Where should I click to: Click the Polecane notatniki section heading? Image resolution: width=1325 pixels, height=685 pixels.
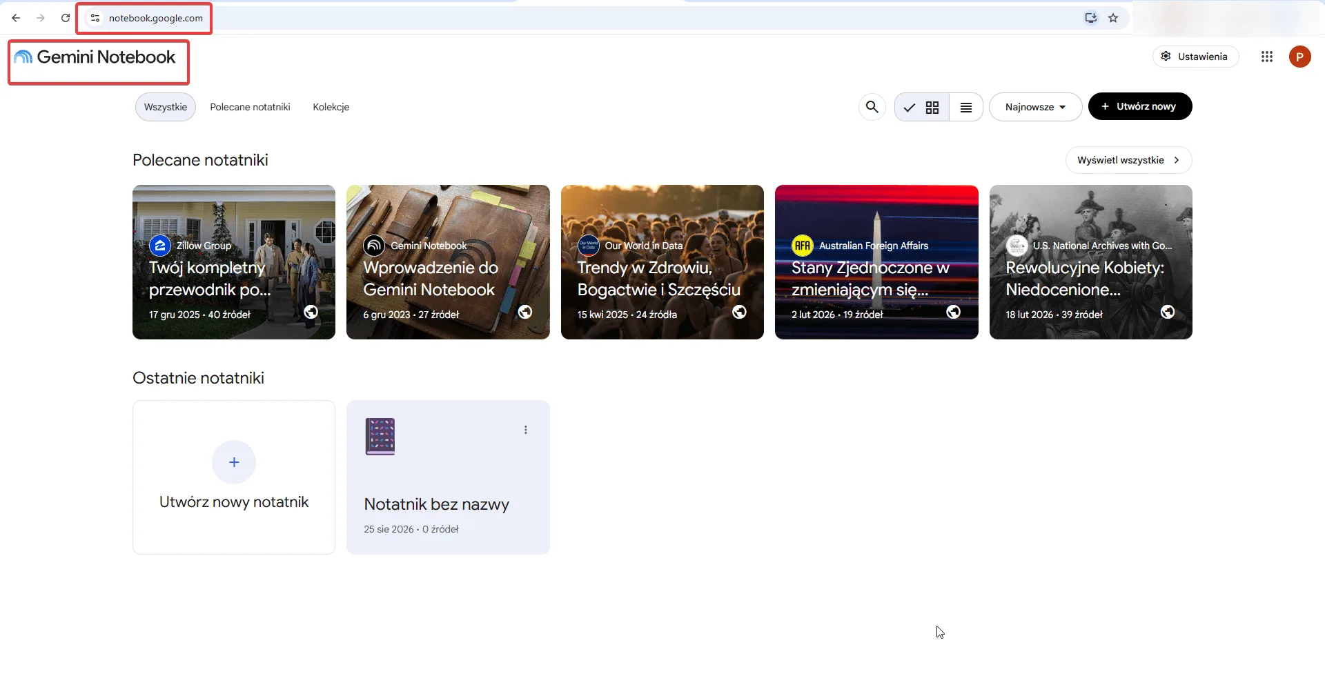200,160
